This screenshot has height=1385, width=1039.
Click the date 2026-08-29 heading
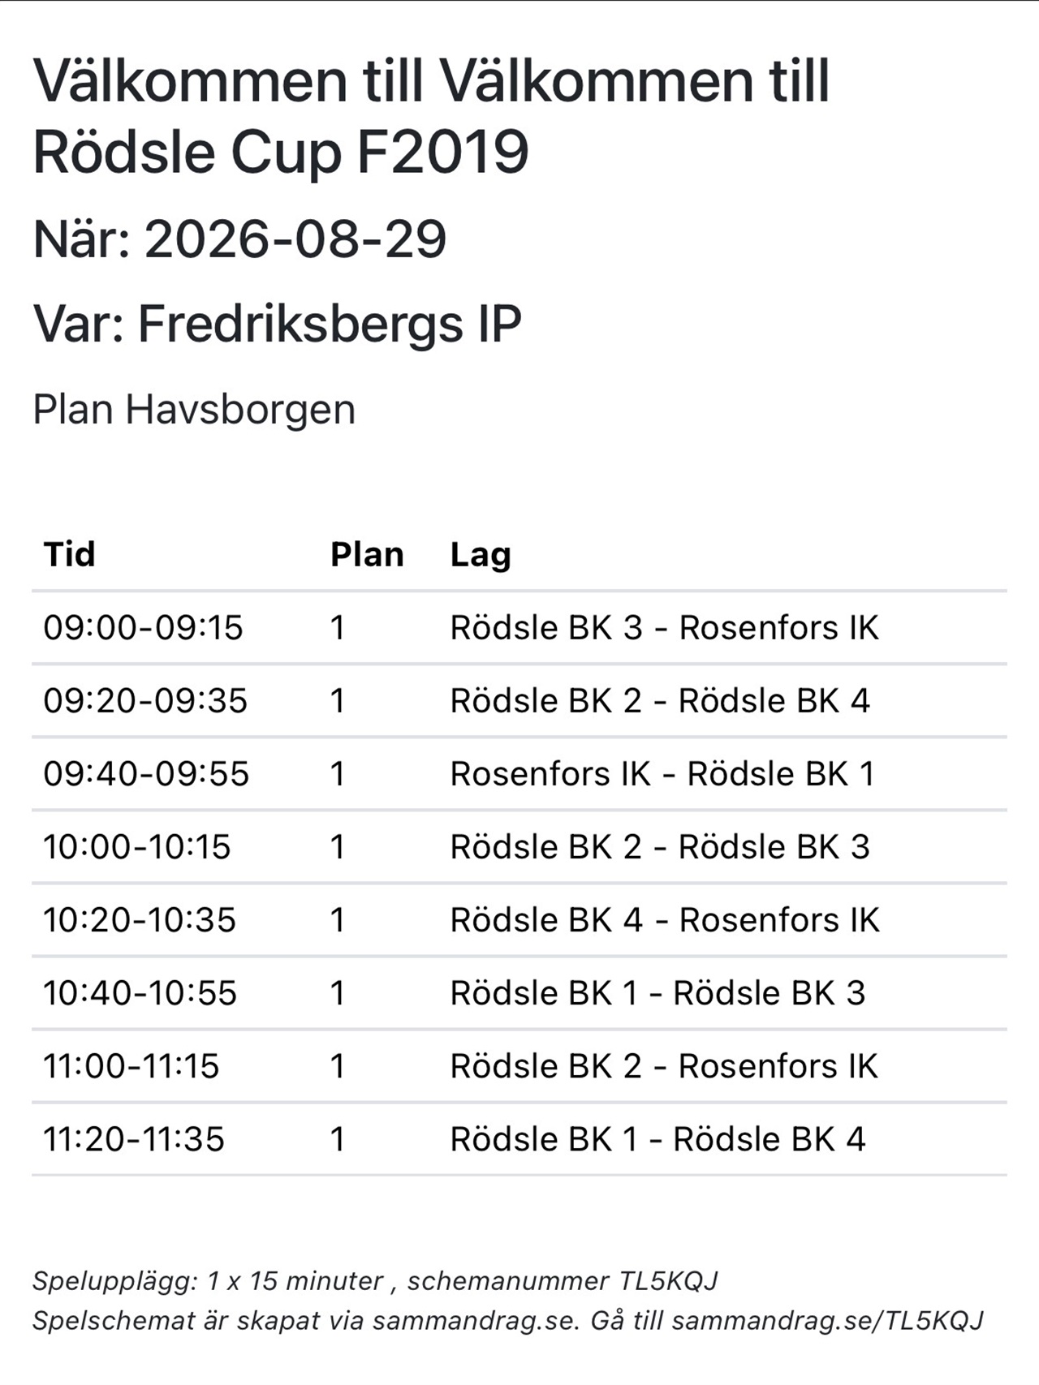point(295,239)
